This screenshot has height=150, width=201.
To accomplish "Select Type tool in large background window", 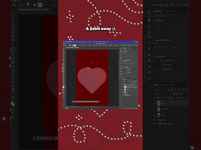I will [x=13, y=78].
